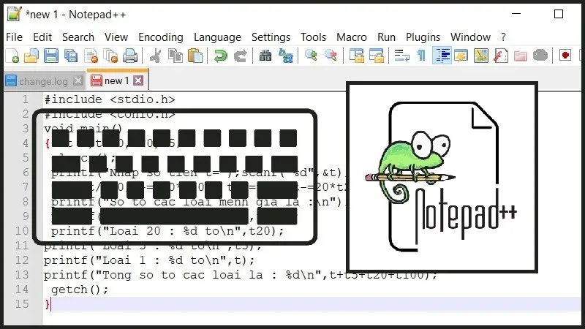Minimize the Notepad++ window
The height and width of the screenshot is (329, 585).
coord(516,14)
